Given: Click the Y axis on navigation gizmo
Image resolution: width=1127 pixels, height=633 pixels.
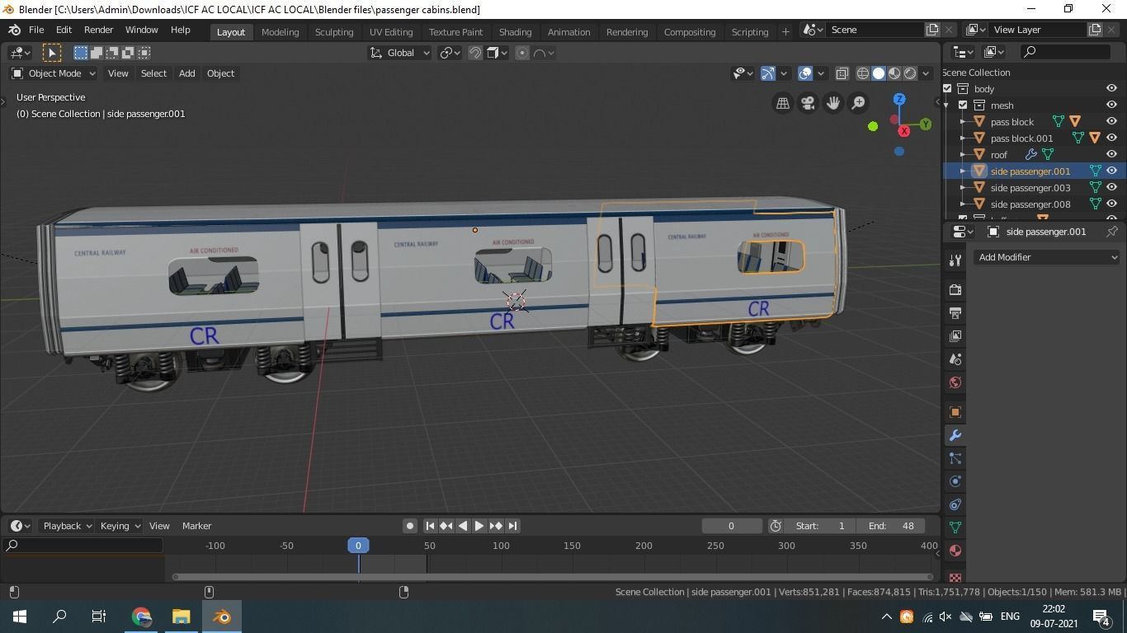Looking at the screenshot, I should [x=926, y=124].
